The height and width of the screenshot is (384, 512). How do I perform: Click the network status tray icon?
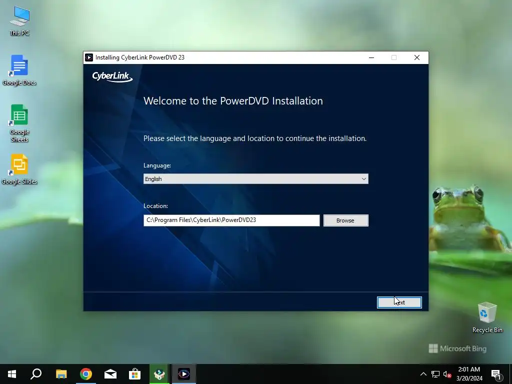[x=435, y=374]
